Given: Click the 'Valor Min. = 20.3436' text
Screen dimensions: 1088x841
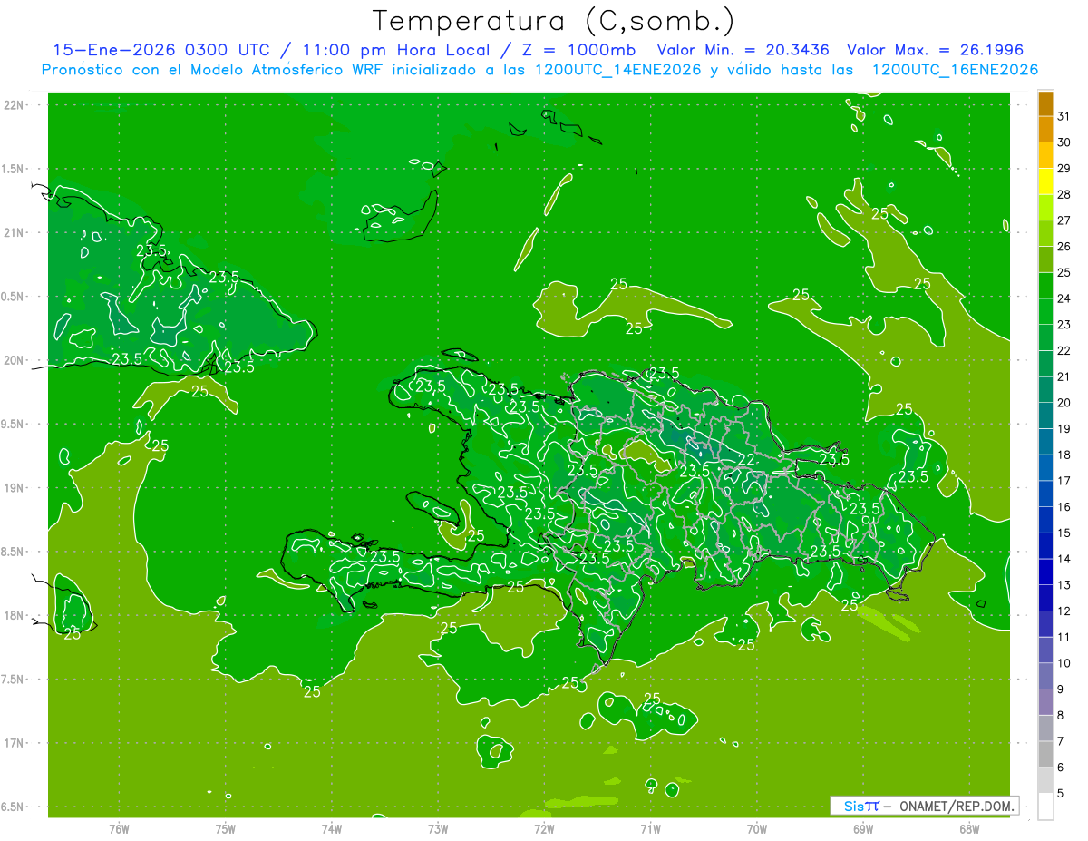Looking at the screenshot, I should tap(743, 50).
